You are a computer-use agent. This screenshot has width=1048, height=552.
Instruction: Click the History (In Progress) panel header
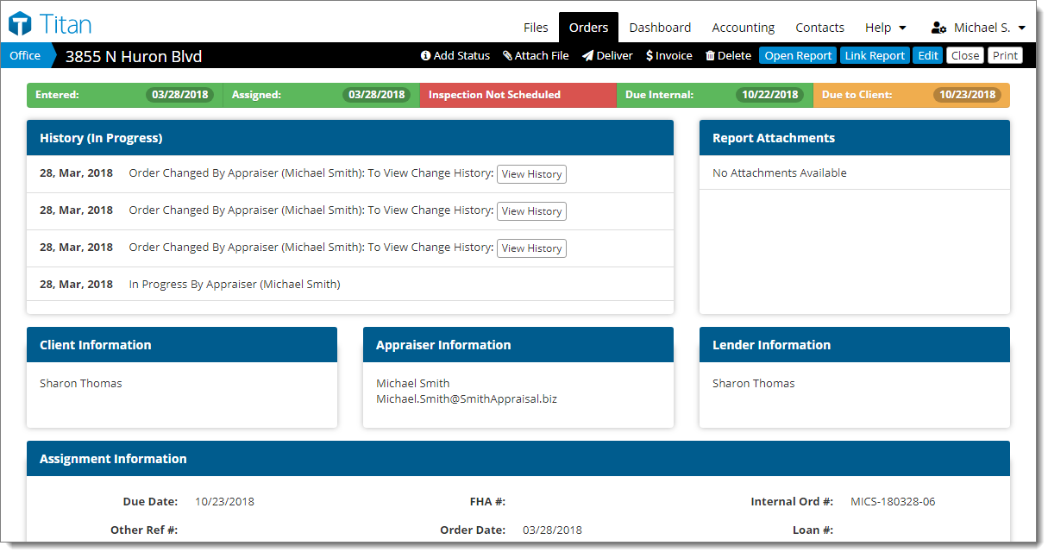350,138
